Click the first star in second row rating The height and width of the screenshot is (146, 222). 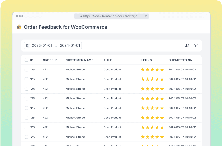(142, 79)
